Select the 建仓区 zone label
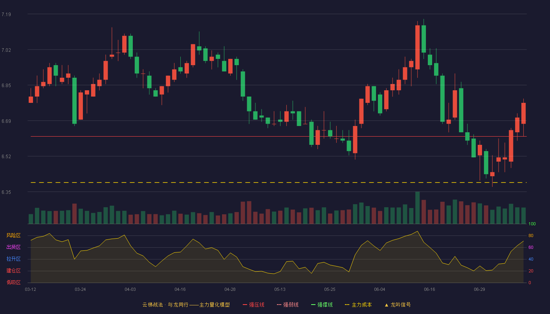 13,271
